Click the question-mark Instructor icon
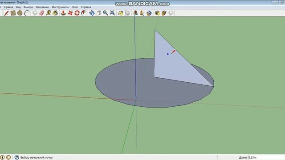 tap(17, 157)
